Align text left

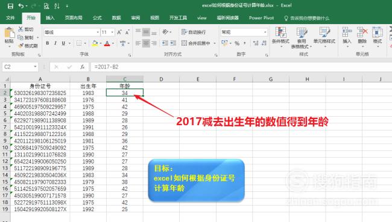click(138, 43)
